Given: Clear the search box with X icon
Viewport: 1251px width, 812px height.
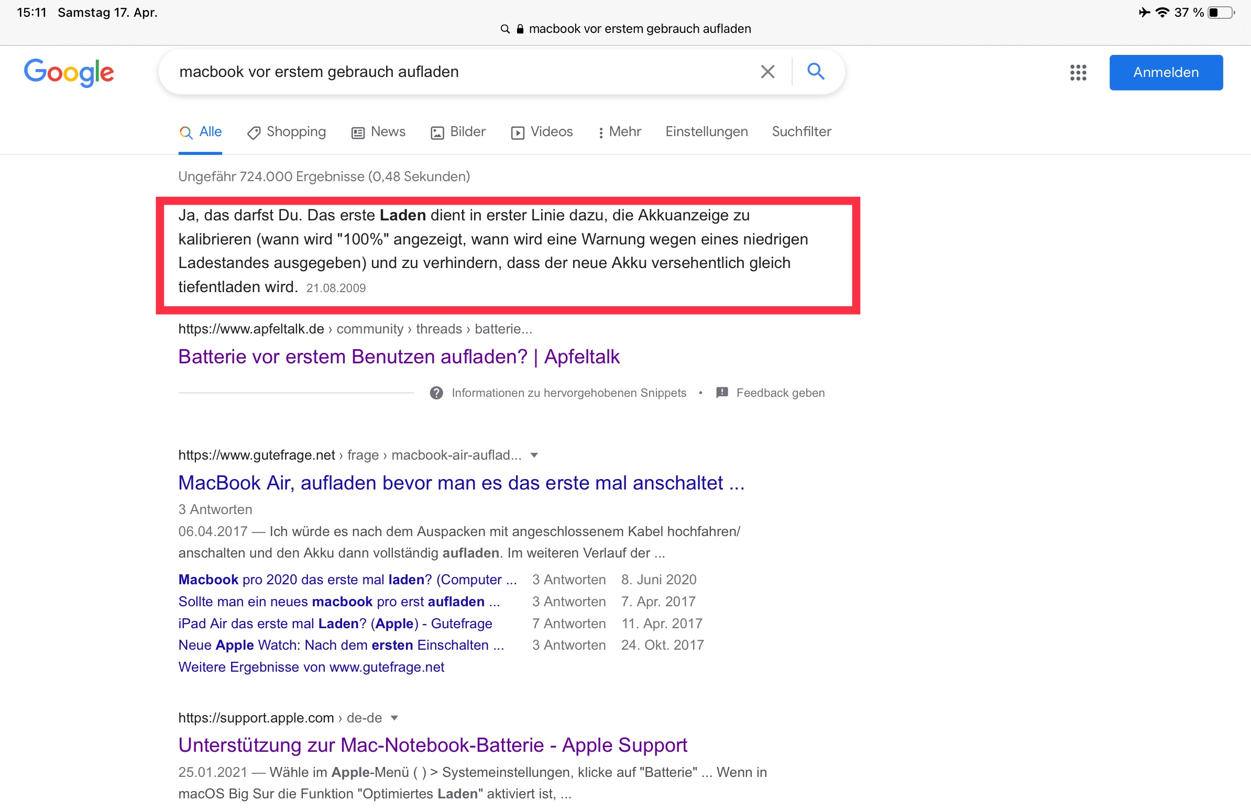Looking at the screenshot, I should tap(767, 71).
